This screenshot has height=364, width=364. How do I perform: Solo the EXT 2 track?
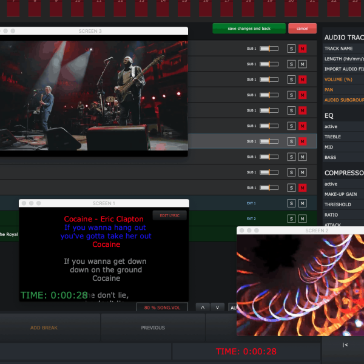[x=291, y=218]
